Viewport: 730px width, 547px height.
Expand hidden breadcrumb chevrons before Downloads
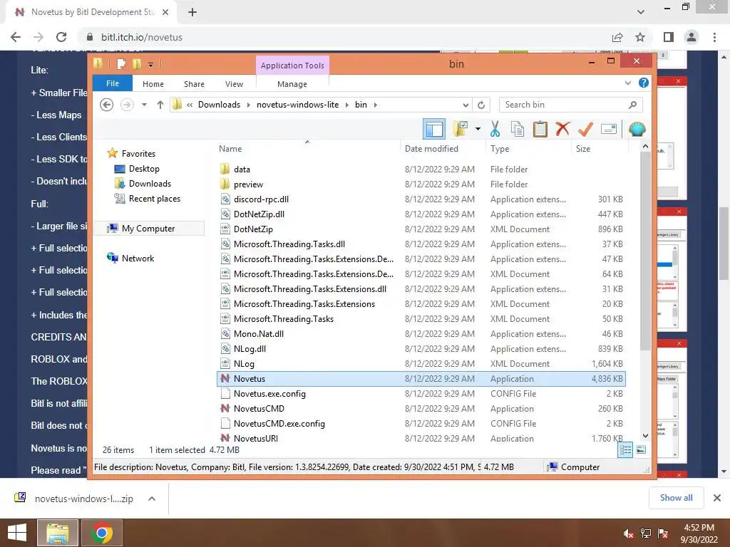[190, 105]
